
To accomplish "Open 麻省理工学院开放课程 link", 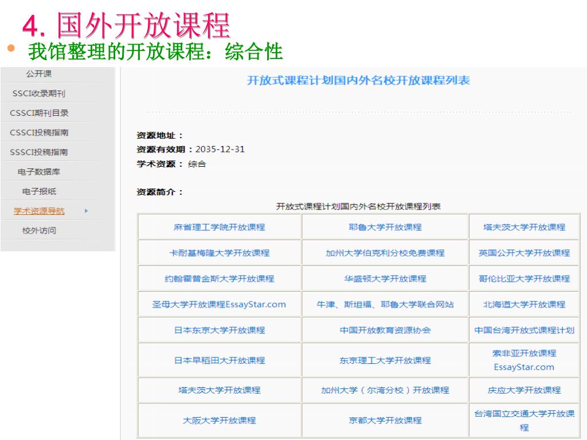I will click(220, 227).
